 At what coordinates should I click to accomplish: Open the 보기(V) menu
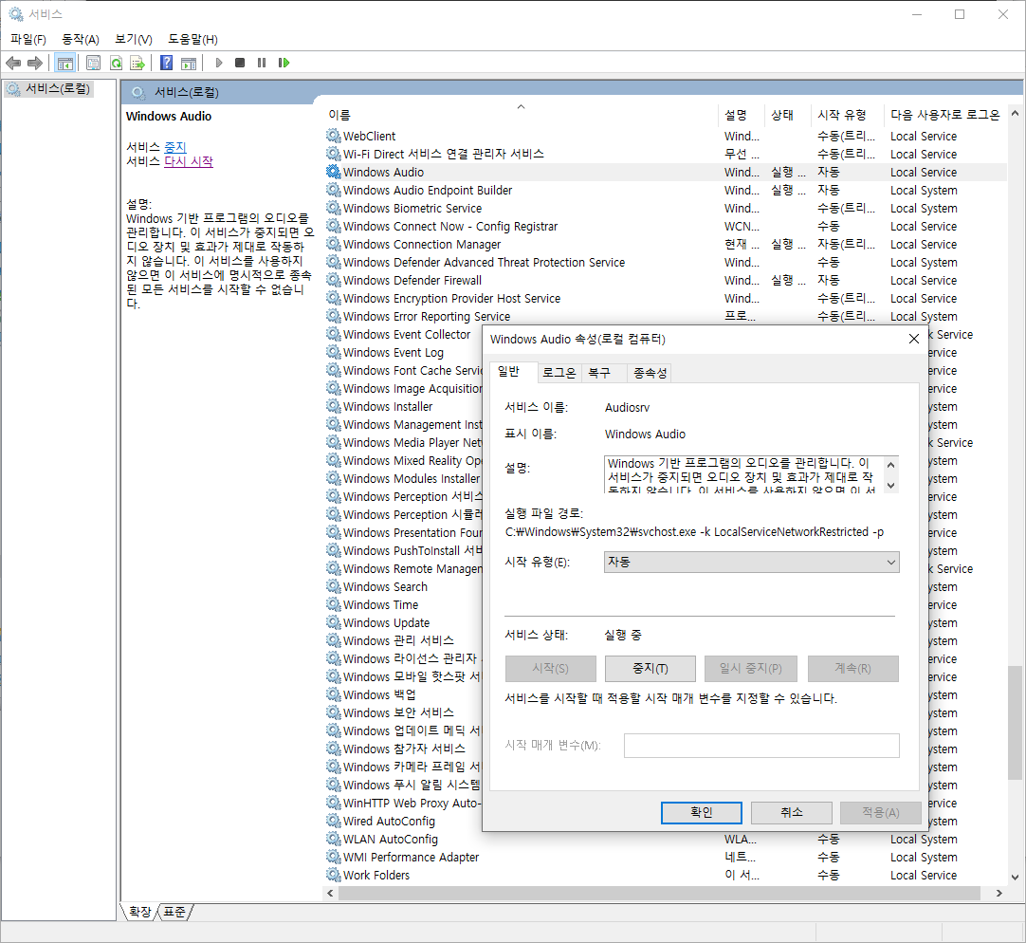[134, 39]
